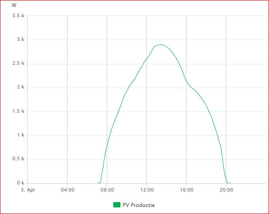
Task: Toggle the PV Productie legend swatch
Action: point(117,205)
